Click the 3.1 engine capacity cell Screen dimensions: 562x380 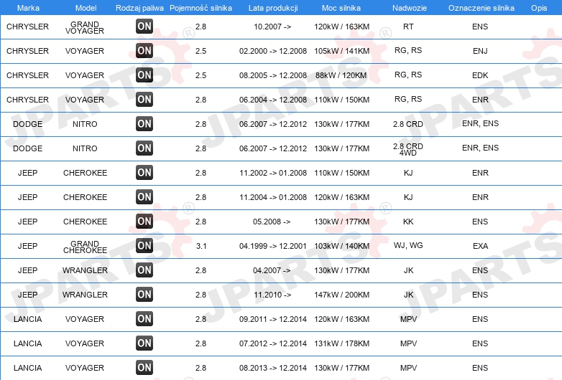point(201,246)
